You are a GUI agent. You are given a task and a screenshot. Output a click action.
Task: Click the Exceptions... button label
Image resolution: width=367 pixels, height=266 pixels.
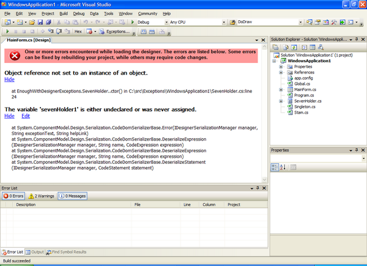click(118, 31)
